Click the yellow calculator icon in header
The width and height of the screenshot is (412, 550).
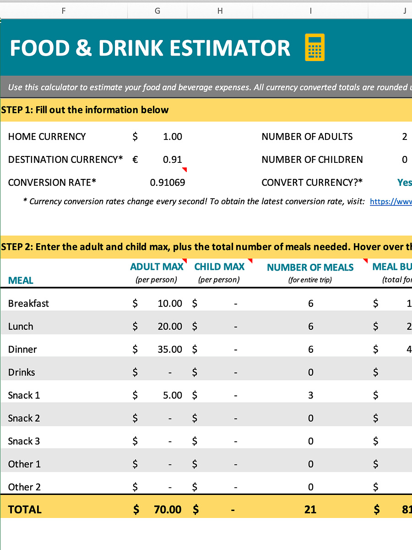tap(314, 47)
